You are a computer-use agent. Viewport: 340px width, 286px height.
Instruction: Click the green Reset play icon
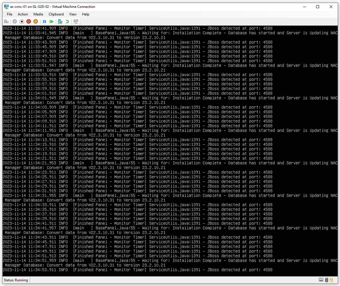[51, 21]
